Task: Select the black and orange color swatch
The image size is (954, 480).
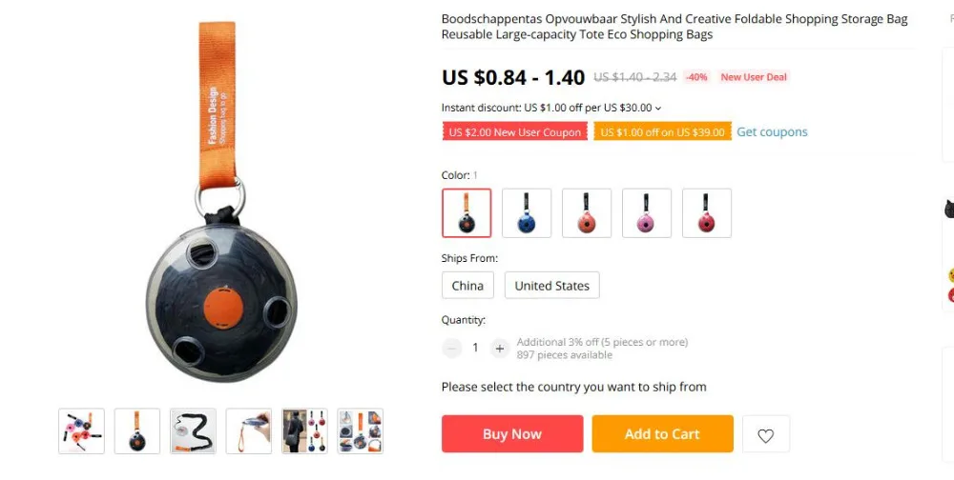Action: pos(467,212)
